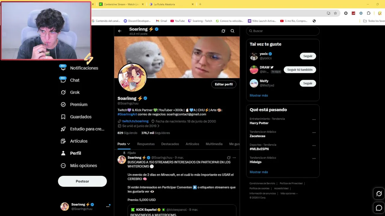Go back with the arrow beside Soarinng
This screenshot has height=216, width=385.
pos(120,31)
